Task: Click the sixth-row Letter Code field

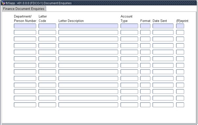Action: 47,59
